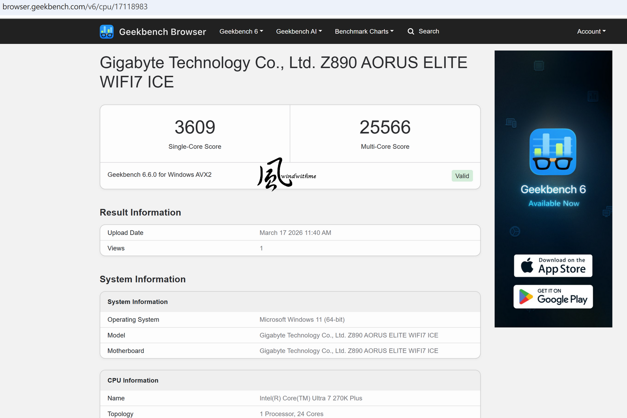
Task: Click the Views row label
Action: pyautogui.click(x=116, y=248)
